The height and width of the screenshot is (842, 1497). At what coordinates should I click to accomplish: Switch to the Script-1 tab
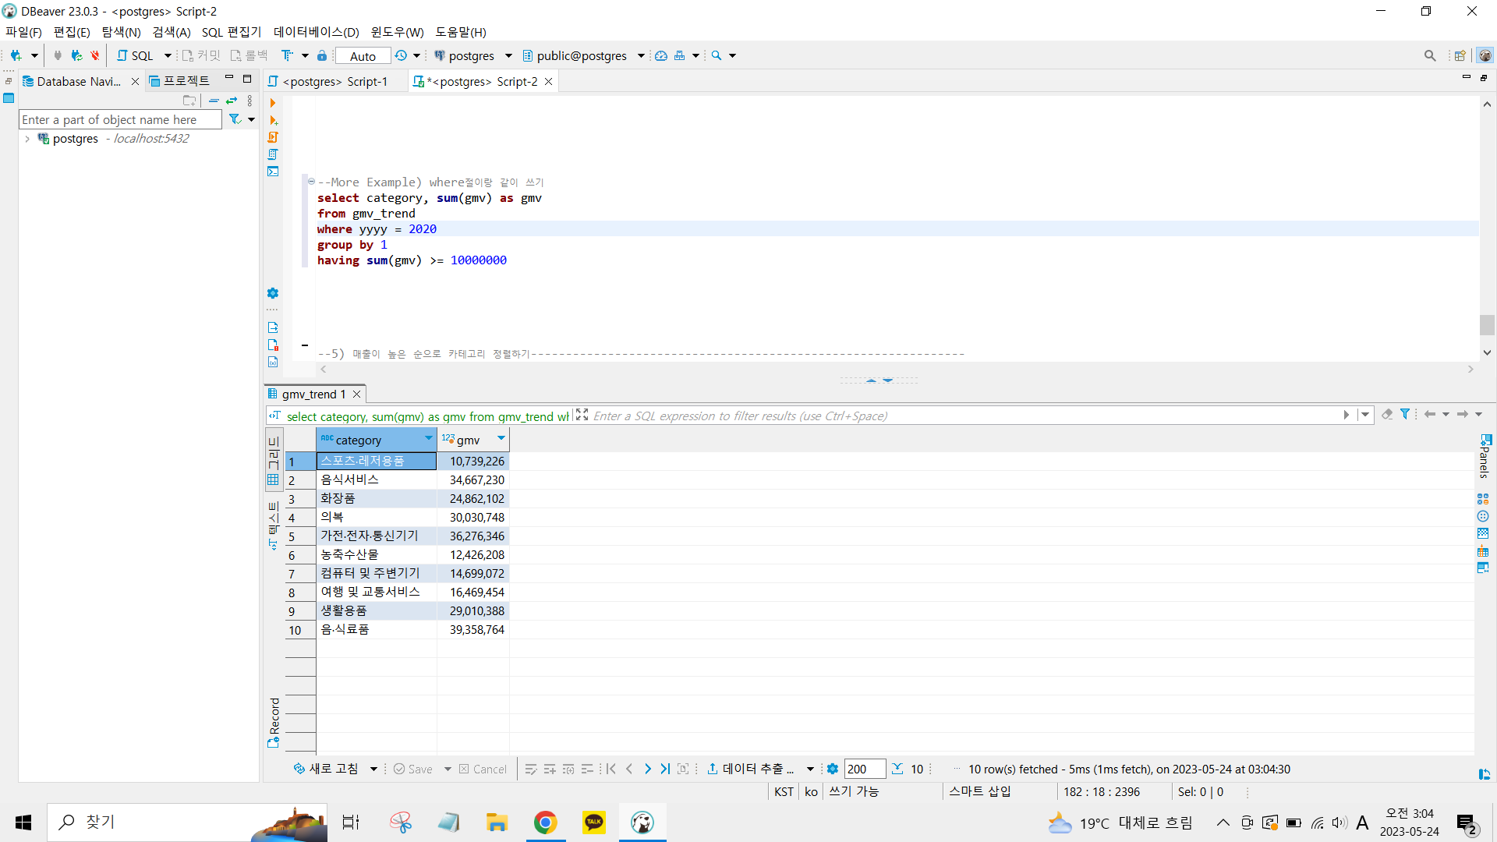click(335, 82)
